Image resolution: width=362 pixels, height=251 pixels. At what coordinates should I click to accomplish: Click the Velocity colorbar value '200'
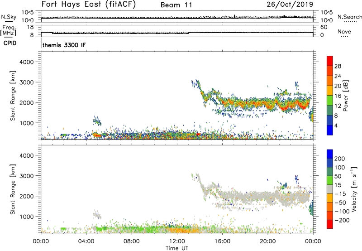[340, 159]
